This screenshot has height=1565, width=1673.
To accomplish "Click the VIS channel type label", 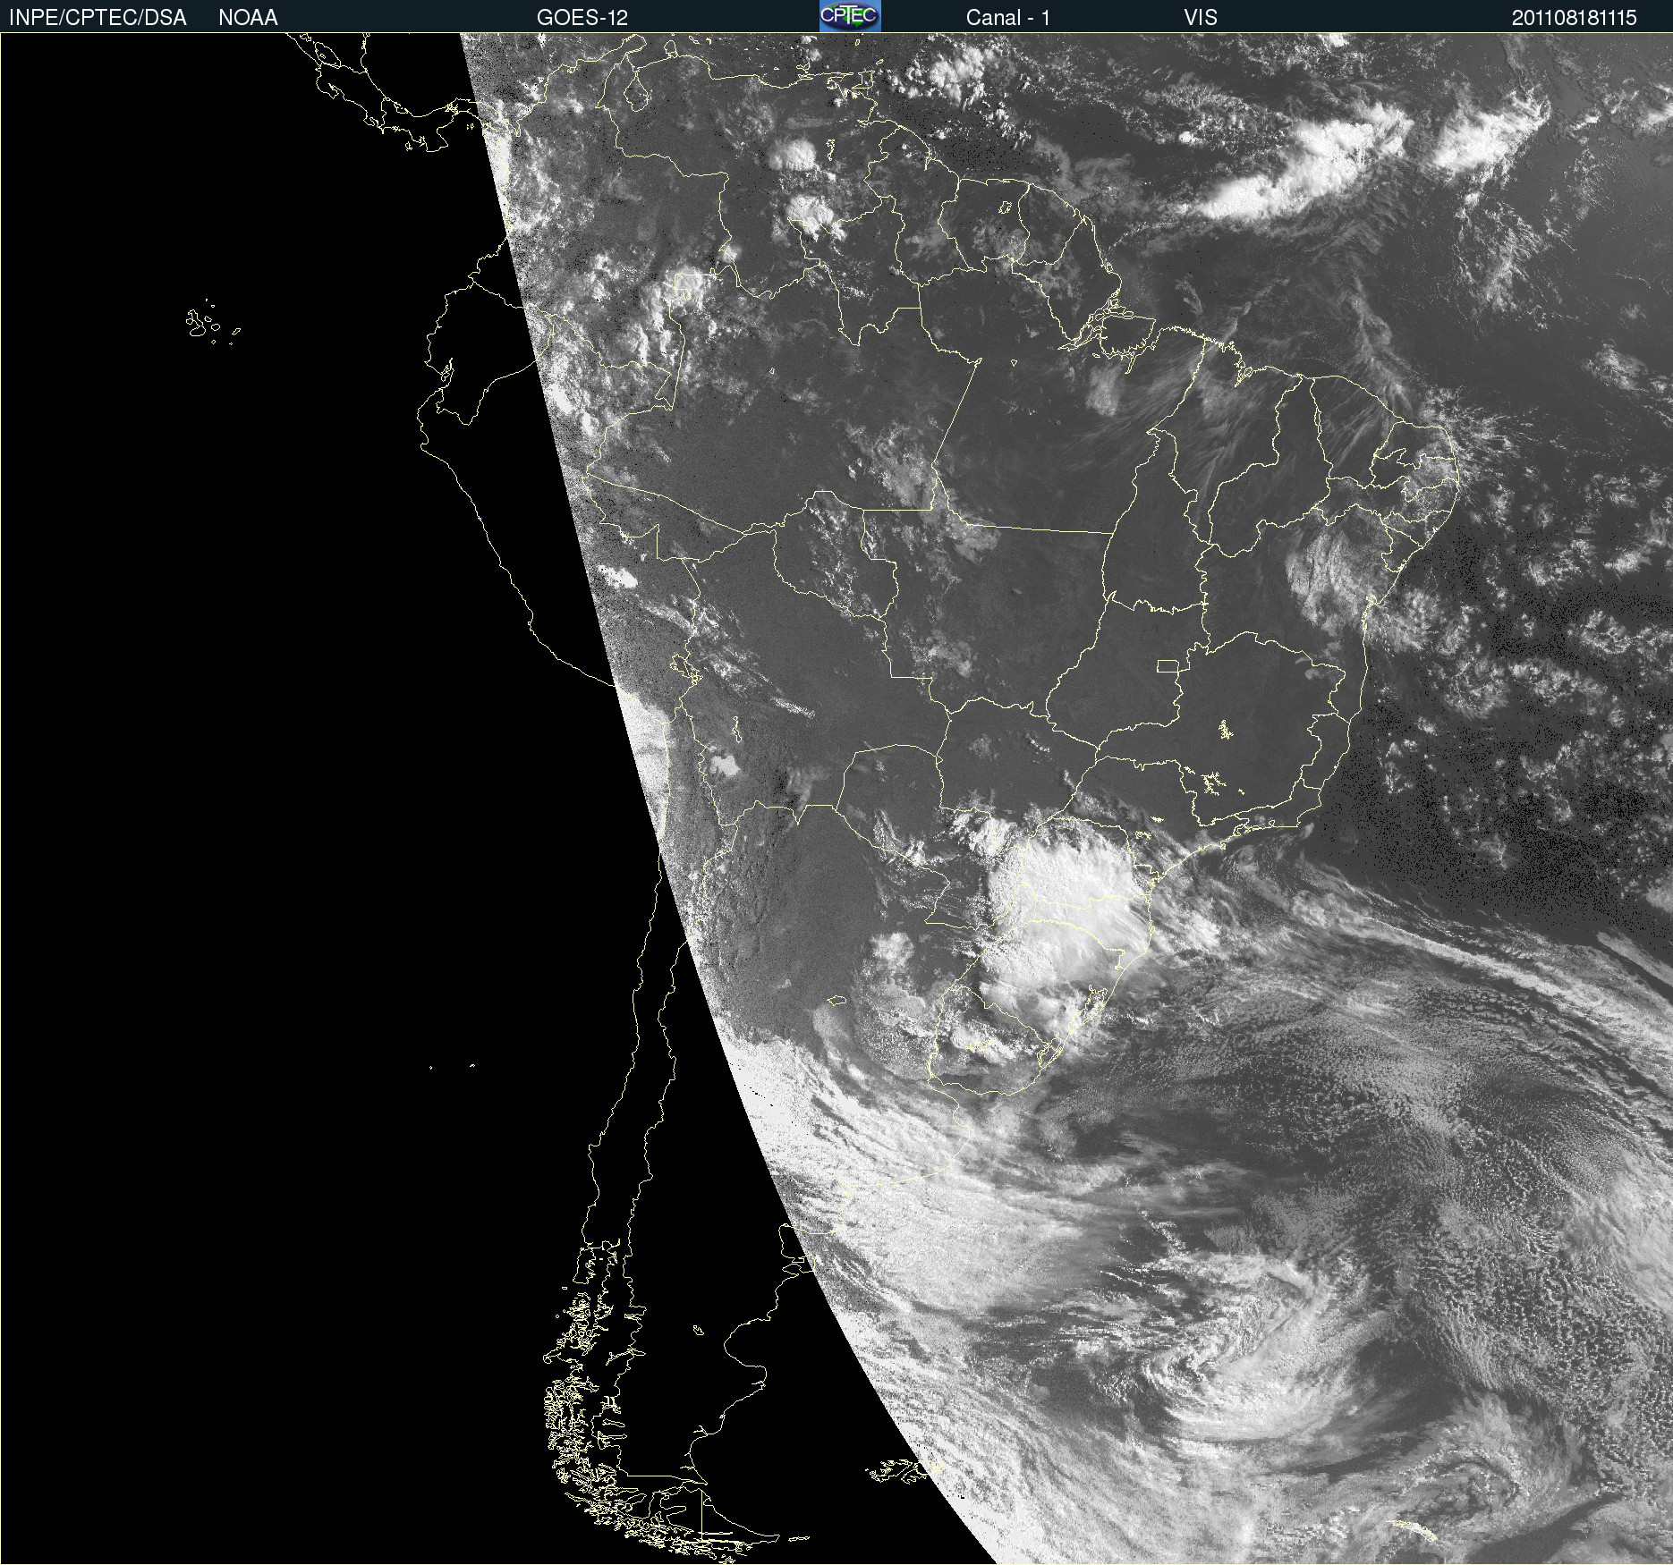I will [x=1201, y=18].
